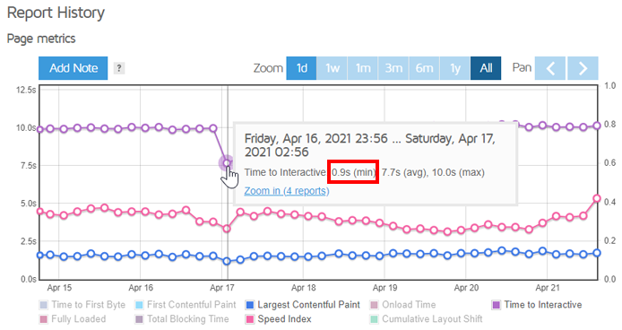
Task: Toggle Largest Contentful Paint series visibility
Action: pyautogui.click(x=303, y=305)
